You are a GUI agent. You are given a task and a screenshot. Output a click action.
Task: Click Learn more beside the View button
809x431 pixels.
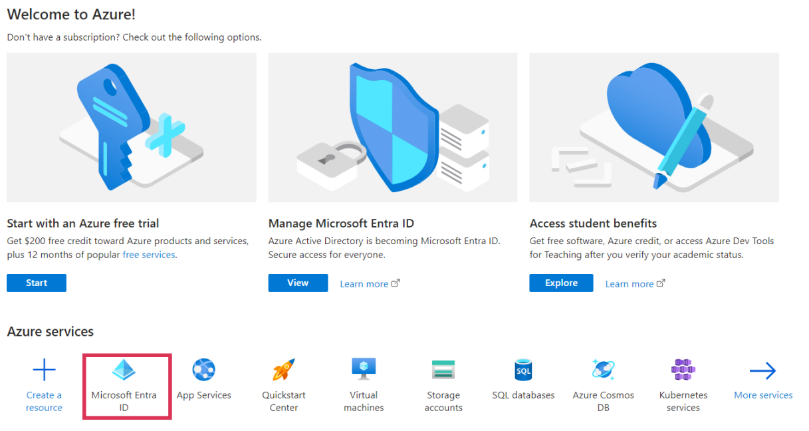point(364,283)
